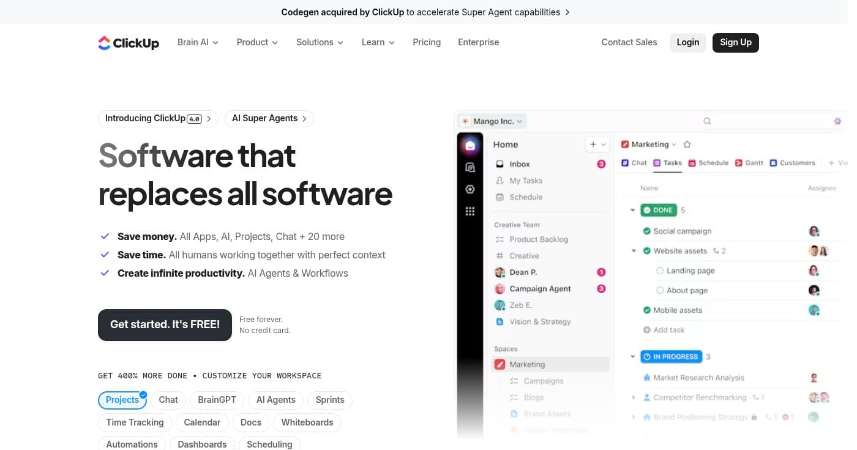Mark Social campaign complete via green check
The height and width of the screenshot is (450, 857).
point(646,231)
